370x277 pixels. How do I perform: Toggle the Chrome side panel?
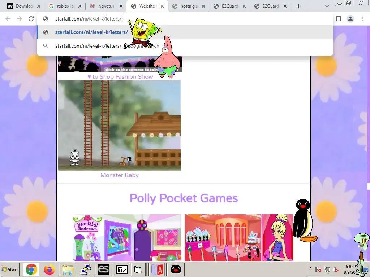[x=339, y=19]
